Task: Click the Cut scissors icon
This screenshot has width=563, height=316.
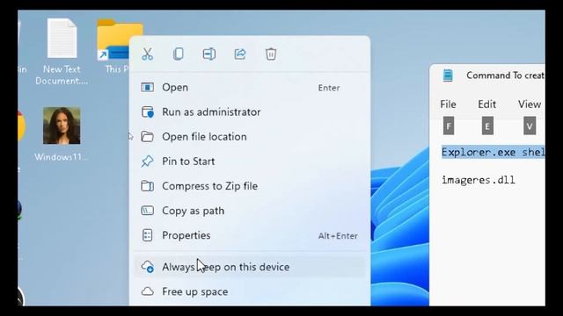Action: coord(147,54)
